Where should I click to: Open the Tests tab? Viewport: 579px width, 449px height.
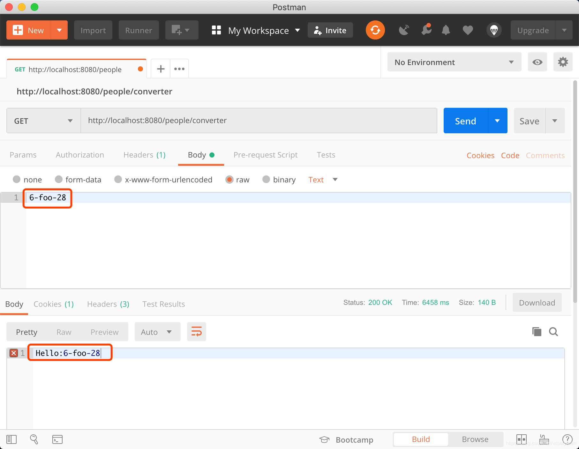[326, 155]
